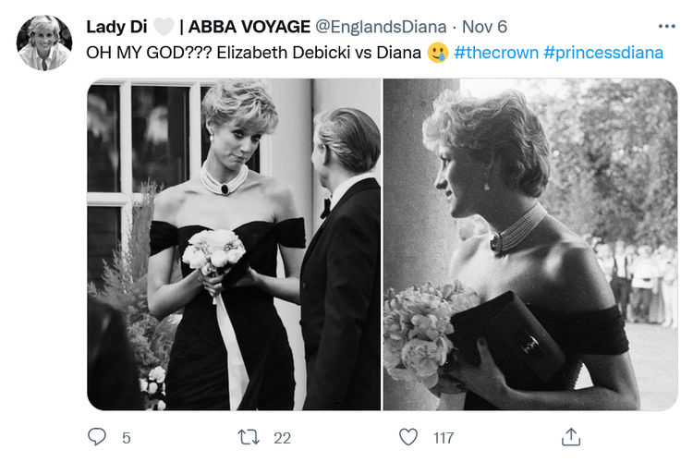Open the #princessdiana hashtag
Viewport: 693px width, 462px height.
604,53
